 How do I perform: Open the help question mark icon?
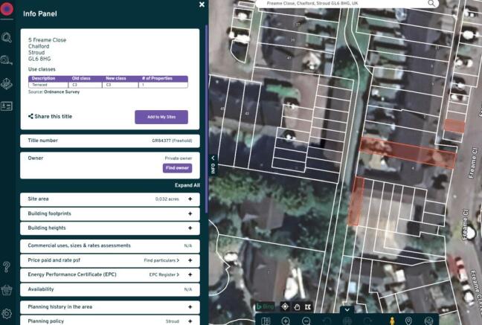tap(7, 266)
